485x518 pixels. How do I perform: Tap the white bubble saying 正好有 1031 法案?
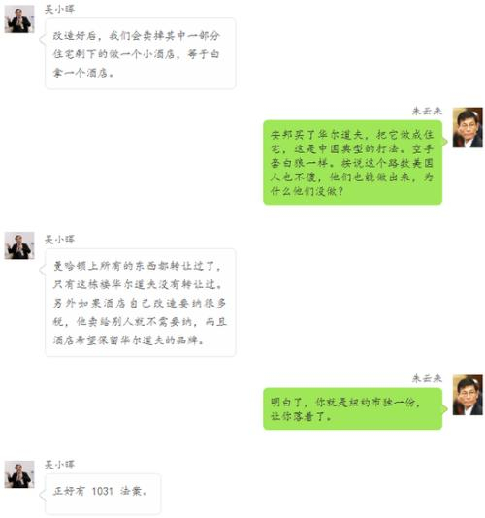103,494
